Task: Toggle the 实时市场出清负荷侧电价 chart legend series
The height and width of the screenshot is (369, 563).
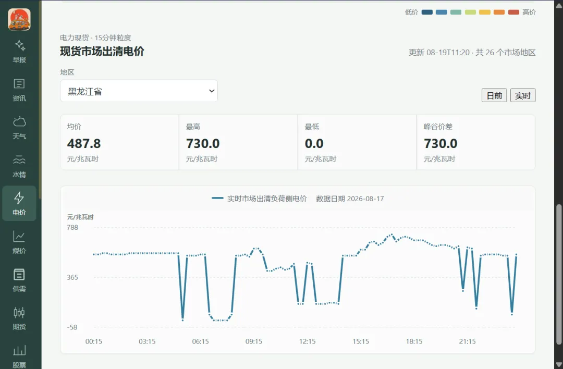Action: pyautogui.click(x=259, y=199)
